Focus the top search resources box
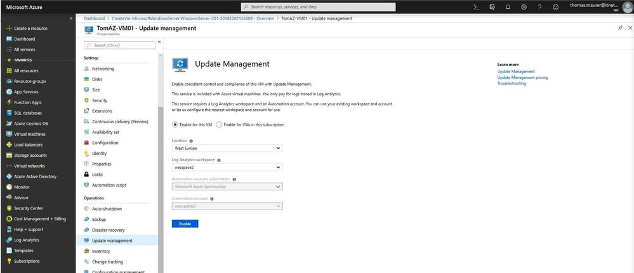The width and height of the screenshot is (634, 273). 318,7
